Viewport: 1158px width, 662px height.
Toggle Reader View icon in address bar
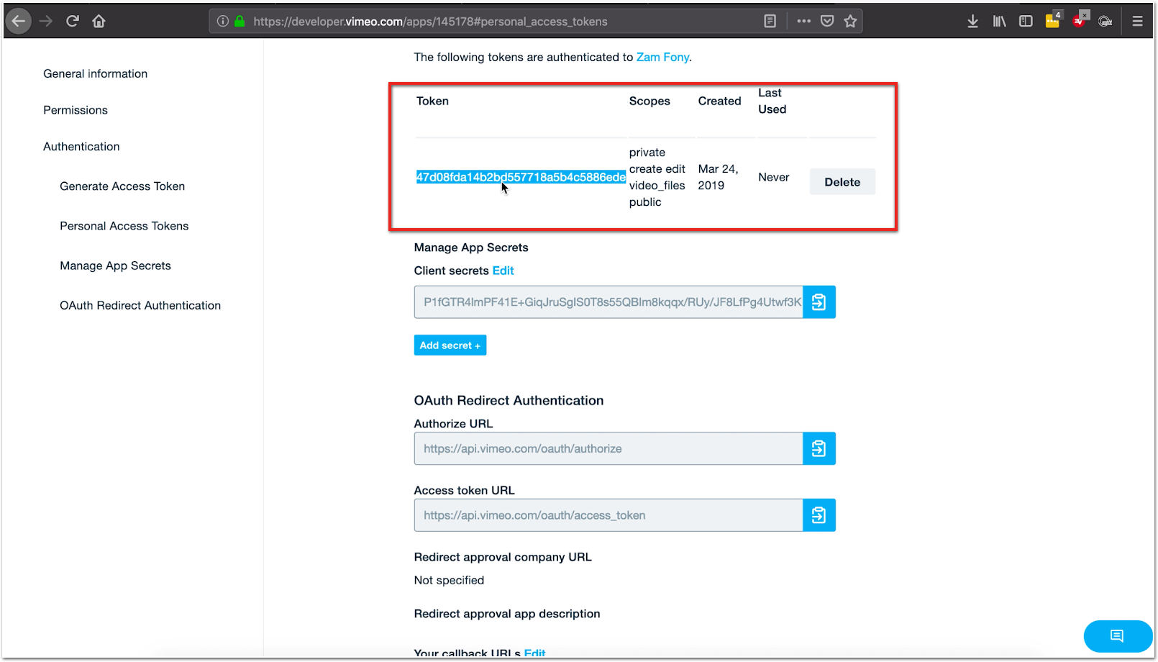770,22
